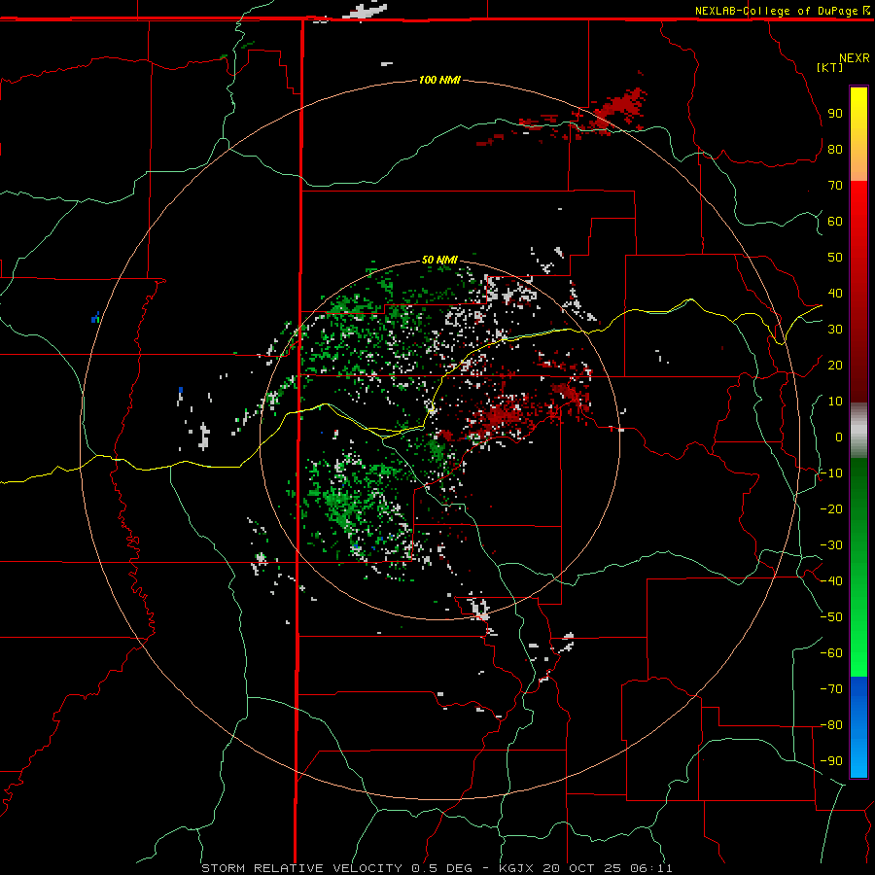
Task: Click the -30 value on velocity scale
Action: coord(831,545)
